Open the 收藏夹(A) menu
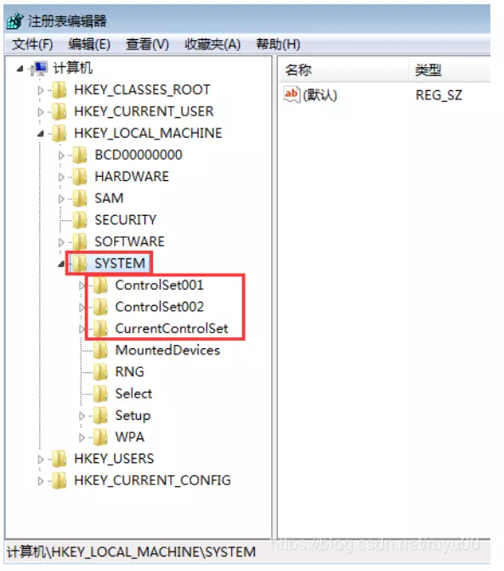 212,44
